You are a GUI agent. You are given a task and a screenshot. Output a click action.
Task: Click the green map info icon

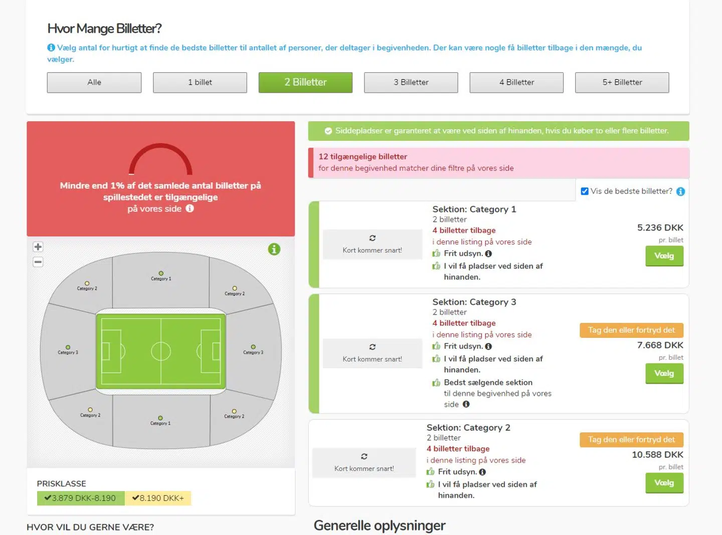[274, 249]
